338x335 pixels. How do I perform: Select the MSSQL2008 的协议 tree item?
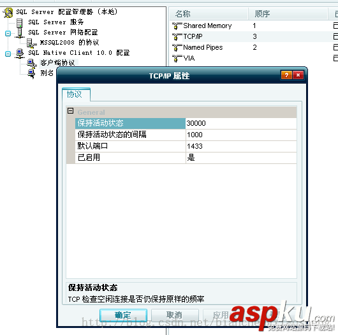pos(70,42)
